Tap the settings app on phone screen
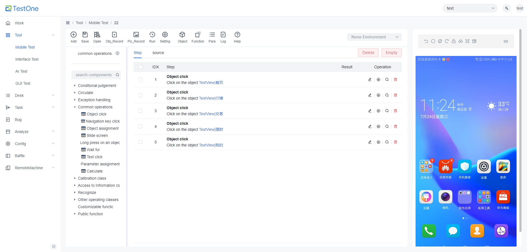Screen dimensions: 527x252 pyautogui.click(x=484, y=166)
